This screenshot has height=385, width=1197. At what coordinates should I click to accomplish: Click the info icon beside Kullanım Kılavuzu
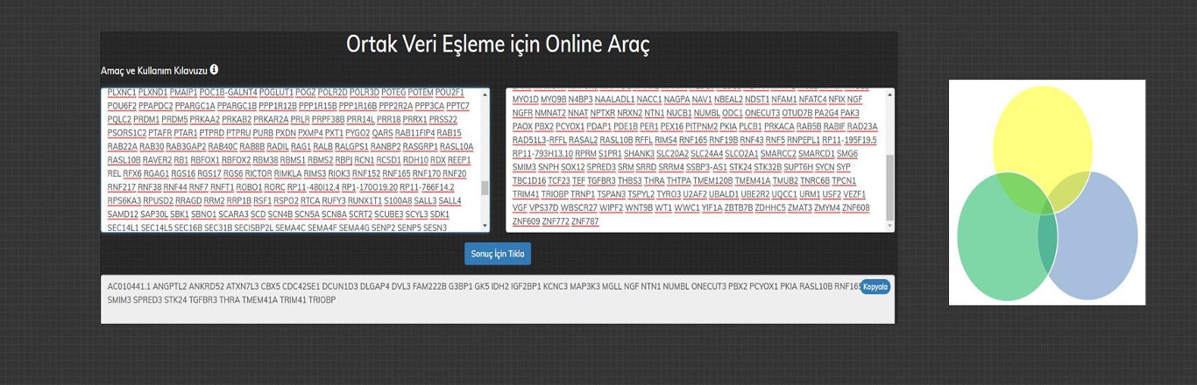tap(215, 70)
